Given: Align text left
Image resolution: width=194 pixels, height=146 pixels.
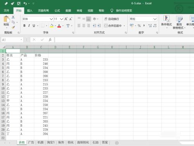Looking at the screenshot, I should pyautogui.click(x=79, y=26).
